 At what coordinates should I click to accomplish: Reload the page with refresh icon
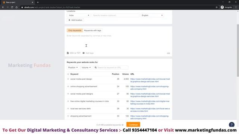[12, 7]
